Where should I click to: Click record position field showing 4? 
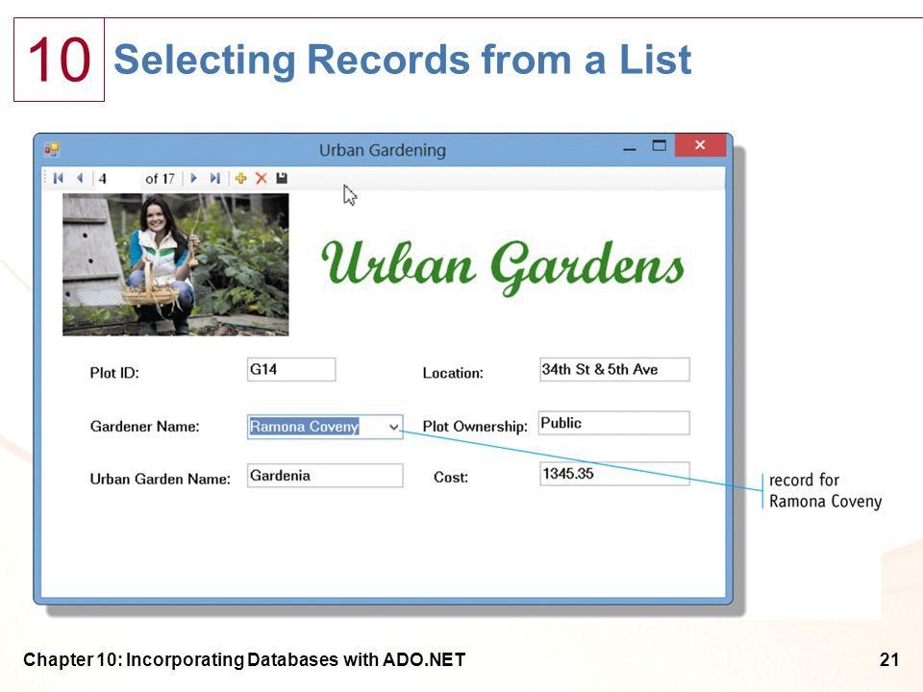coord(117,179)
